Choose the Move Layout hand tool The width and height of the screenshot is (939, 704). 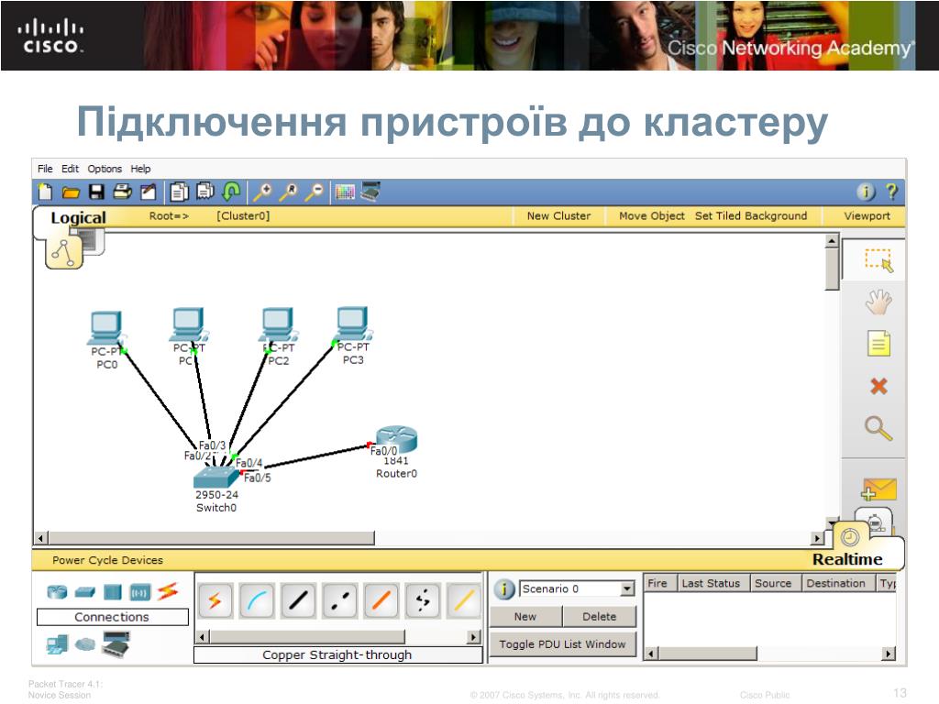(x=878, y=302)
